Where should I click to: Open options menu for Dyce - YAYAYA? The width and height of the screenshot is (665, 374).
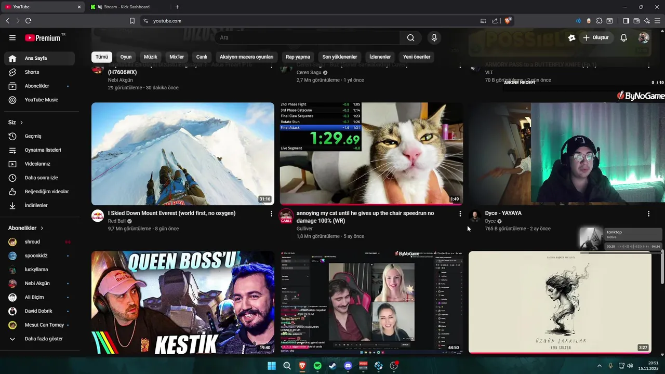click(x=648, y=213)
